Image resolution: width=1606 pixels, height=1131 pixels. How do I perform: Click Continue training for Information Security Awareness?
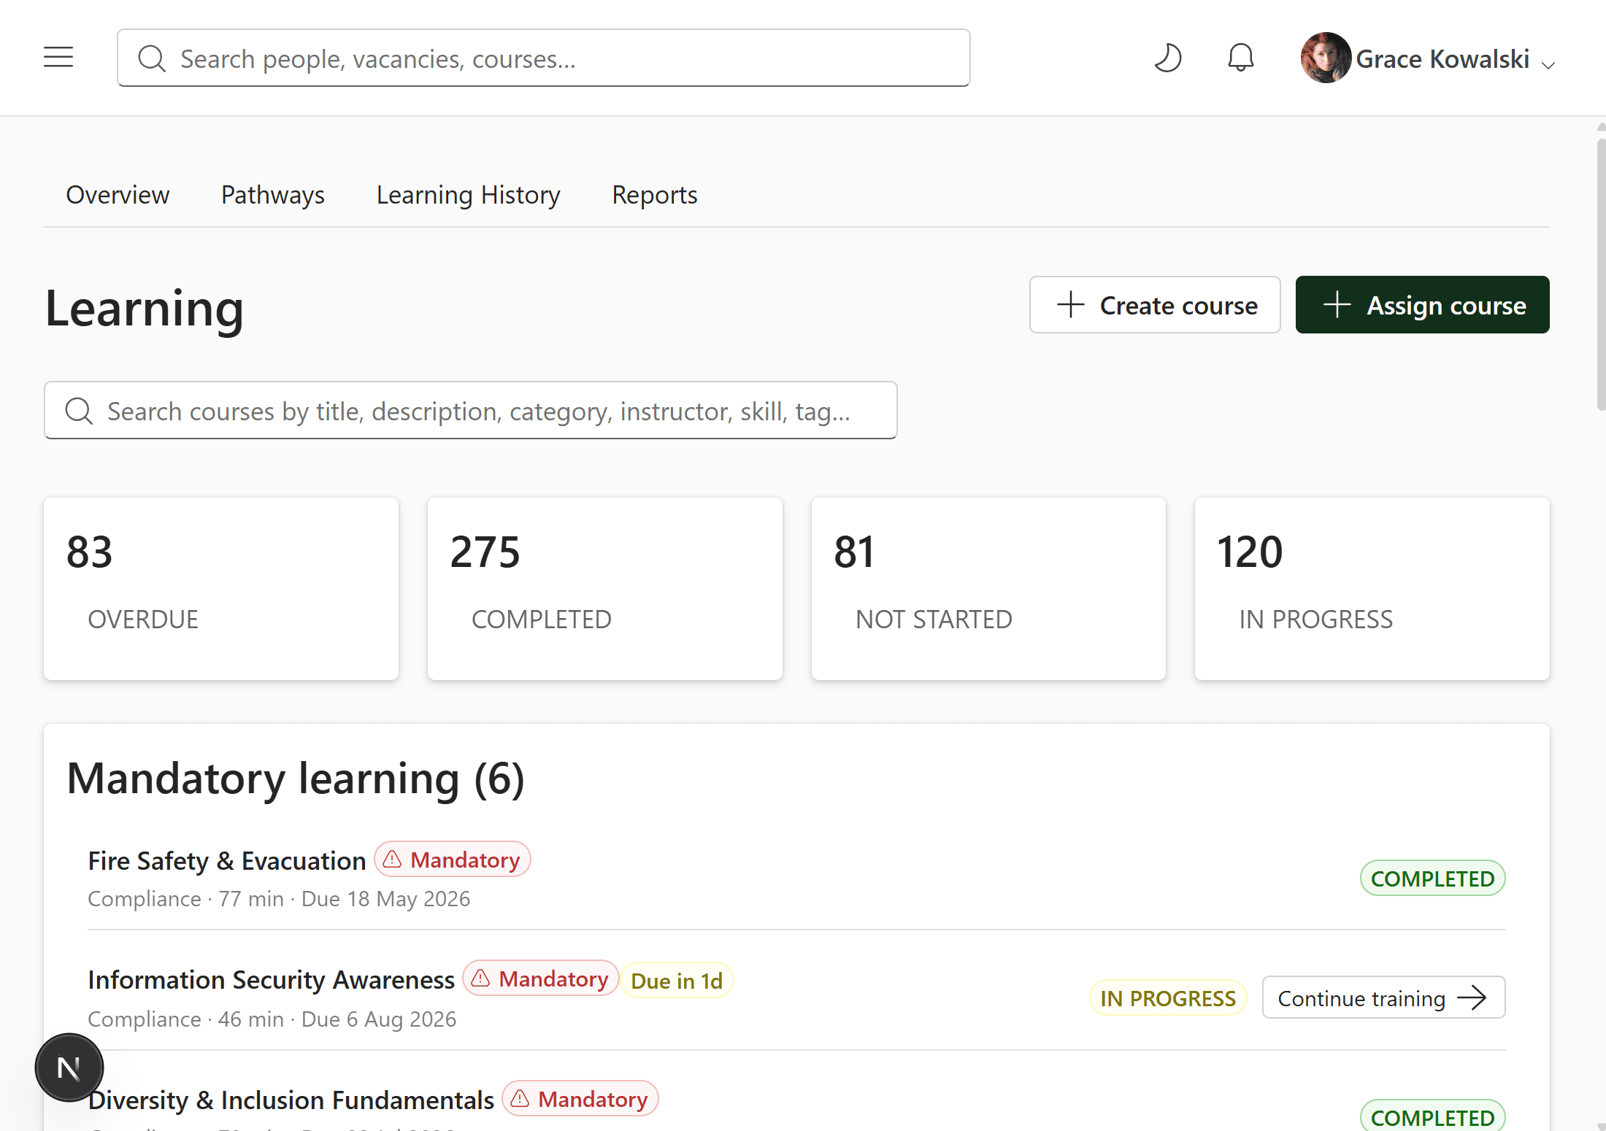pyautogui.click(x=1383, y=997)
